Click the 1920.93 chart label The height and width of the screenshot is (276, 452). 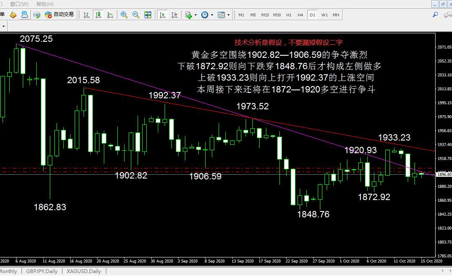(360, 150)
